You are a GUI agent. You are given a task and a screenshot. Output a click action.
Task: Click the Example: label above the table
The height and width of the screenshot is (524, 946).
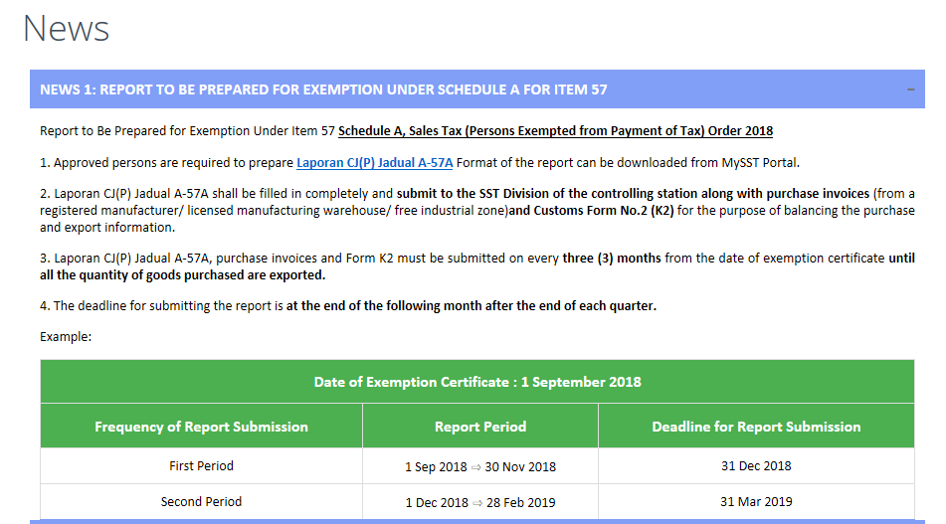coord(66,336)
